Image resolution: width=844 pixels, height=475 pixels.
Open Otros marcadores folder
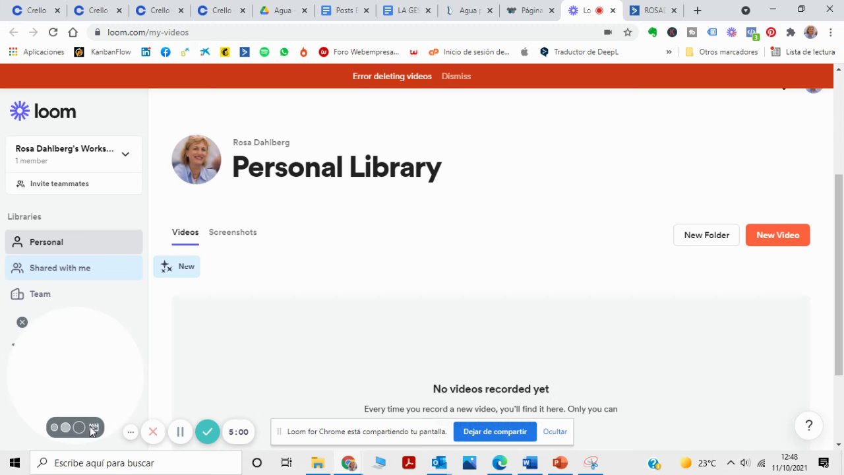(722, 52)
